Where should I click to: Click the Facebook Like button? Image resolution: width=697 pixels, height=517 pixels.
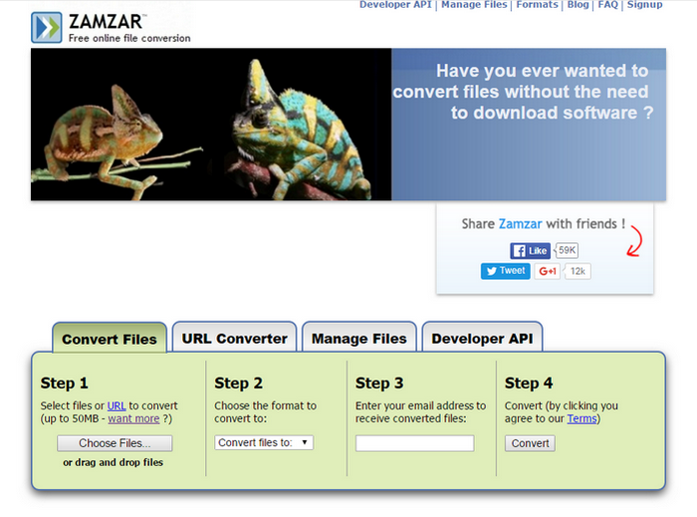530,251
